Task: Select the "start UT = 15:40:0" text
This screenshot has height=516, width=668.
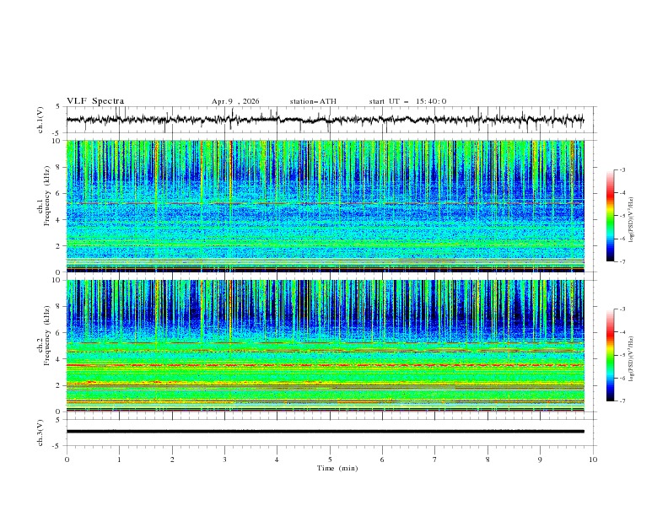Action: (x=407, y=101)
